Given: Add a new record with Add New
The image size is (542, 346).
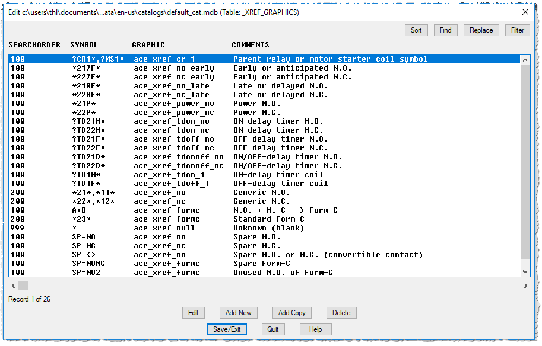Looking at the screenshot, I should coord(239,313).
